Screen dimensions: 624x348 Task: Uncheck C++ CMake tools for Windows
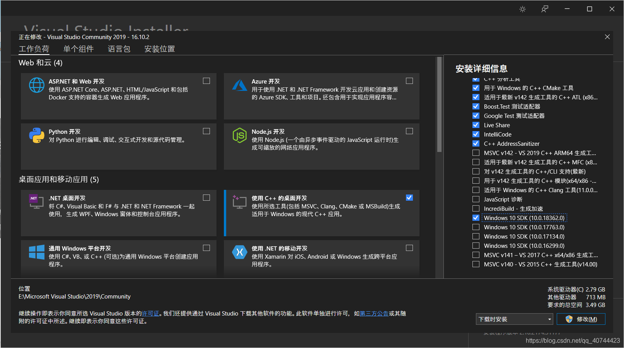(x=476, y=88)
